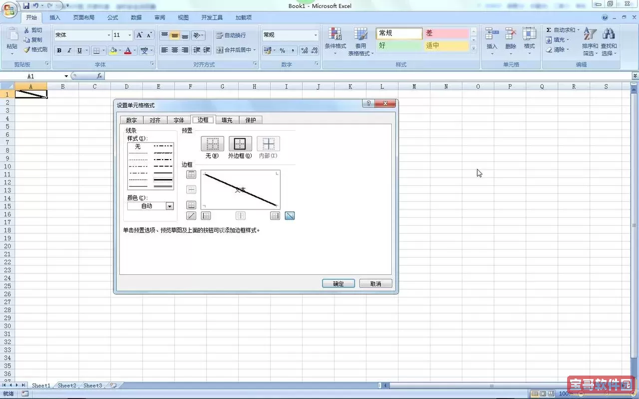Image resolution: width=639 pixels, height=399 pixels.
Task: Click the center text horizontally icon
Action: pyautogui.click(x=175, y=50)
